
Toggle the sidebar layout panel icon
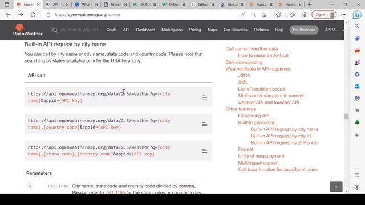tap(357, 175)
